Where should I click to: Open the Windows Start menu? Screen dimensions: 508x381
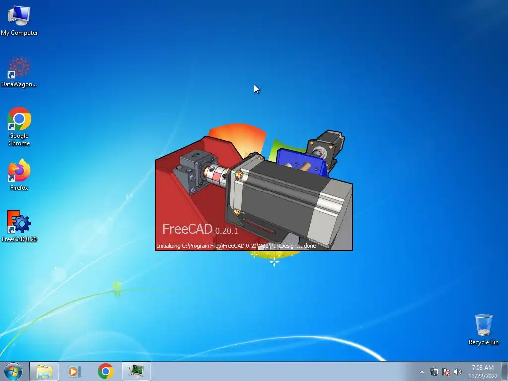coord(13,371)
